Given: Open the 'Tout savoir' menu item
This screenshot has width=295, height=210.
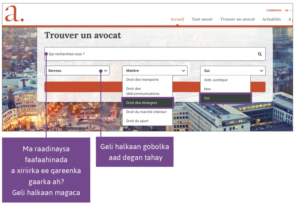Looking at the screenshot, I should (x=202, y=19).
